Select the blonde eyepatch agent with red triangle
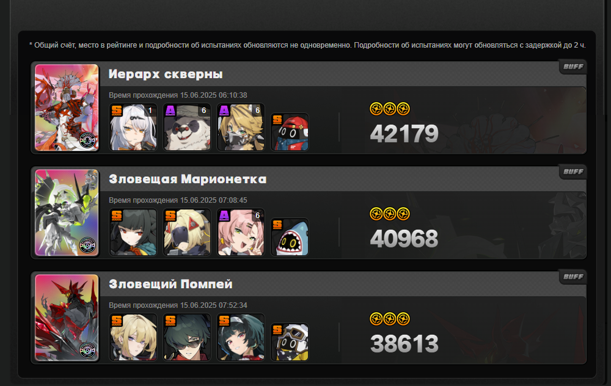Screen dimensions: 611x386 [187, 232]
